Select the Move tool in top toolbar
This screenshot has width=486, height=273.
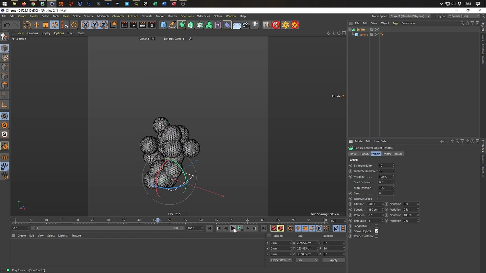36,25
